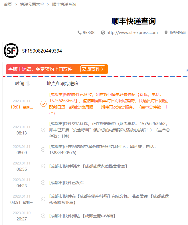Click the 成都空港中转场 完成分拣 entry

point(109,199)
